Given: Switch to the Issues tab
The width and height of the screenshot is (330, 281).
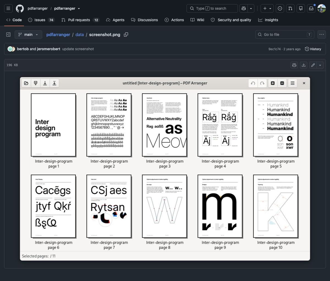Looking at the screenshot, I should tap(41, 20).
